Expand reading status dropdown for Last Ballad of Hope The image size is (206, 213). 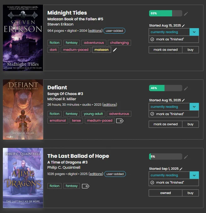(194, 175)
